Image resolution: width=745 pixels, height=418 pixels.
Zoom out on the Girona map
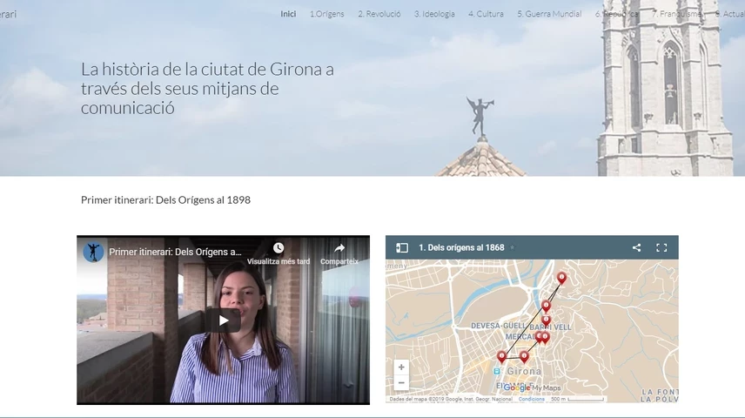point(401,382)
